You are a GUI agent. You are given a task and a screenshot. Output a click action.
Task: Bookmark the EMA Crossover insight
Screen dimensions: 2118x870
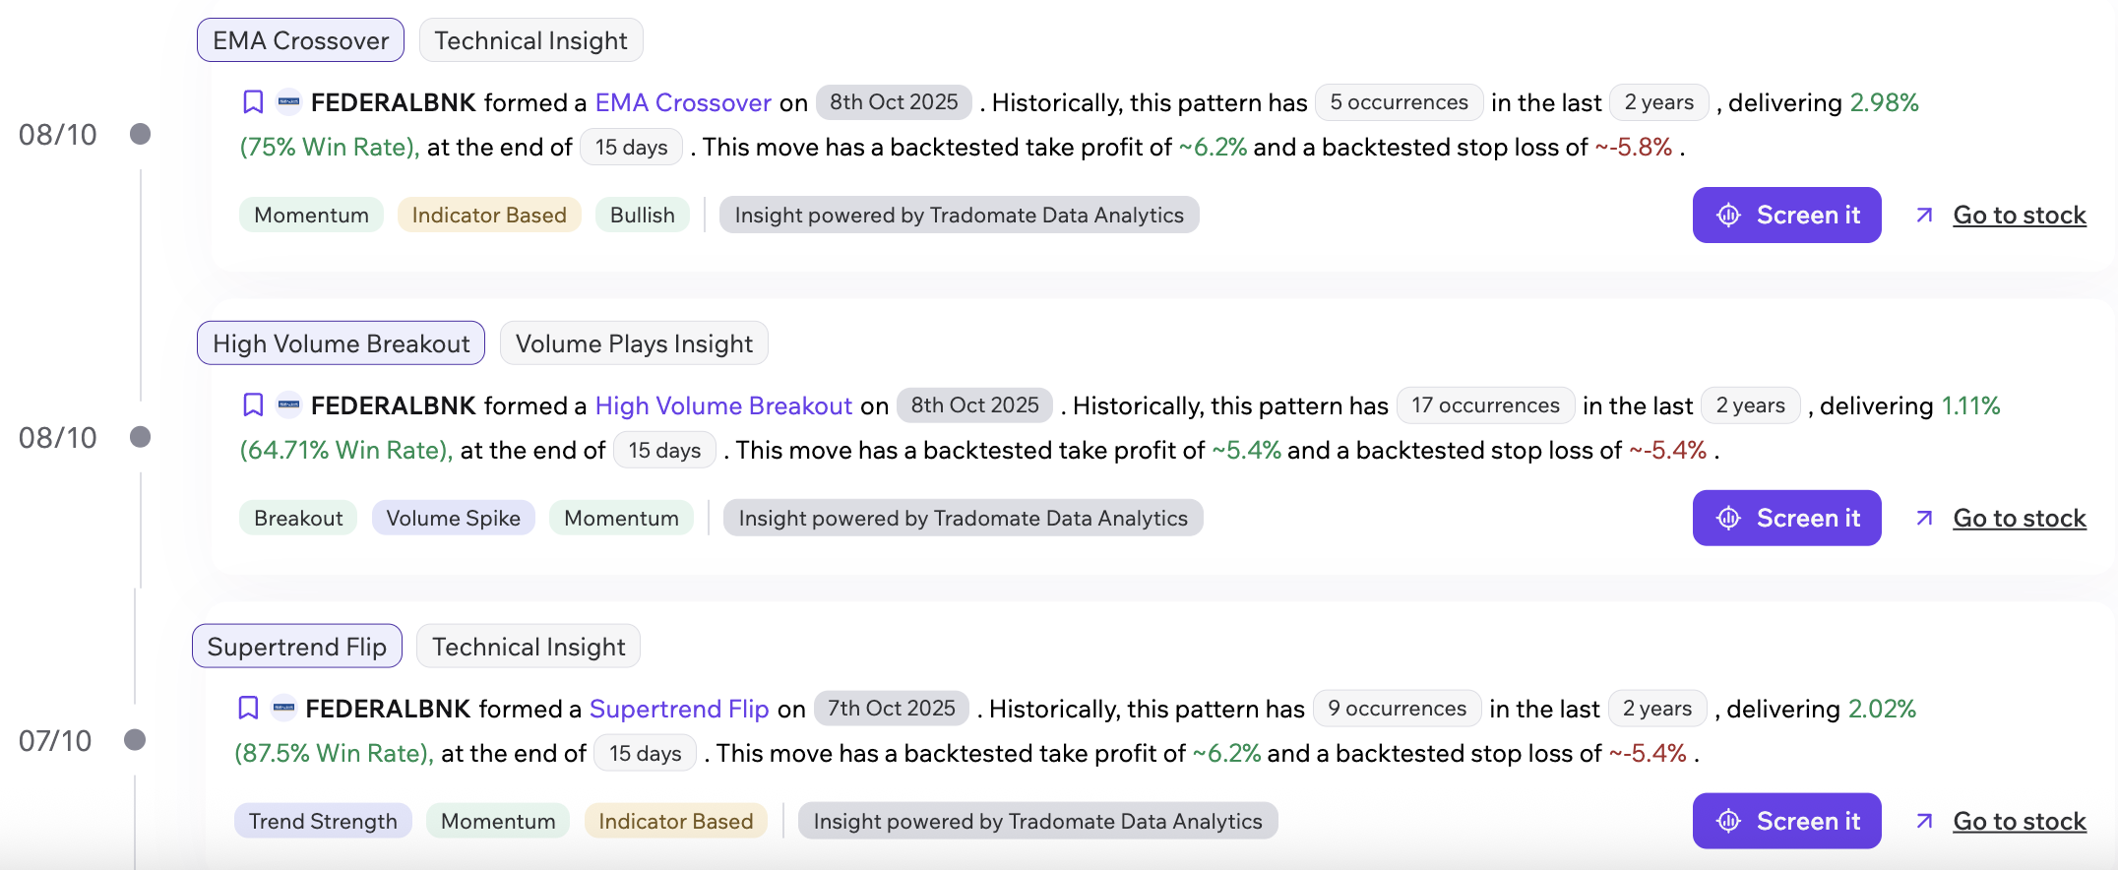click(x=253, y=102)
